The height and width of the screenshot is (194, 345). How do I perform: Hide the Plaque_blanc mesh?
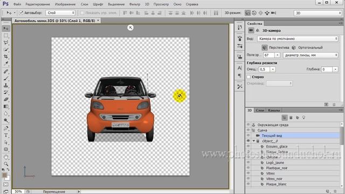(249, 184)
